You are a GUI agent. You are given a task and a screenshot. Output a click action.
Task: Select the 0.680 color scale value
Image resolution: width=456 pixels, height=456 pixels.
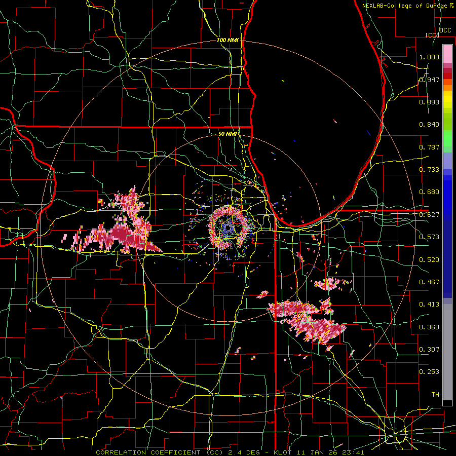(429, 192)
